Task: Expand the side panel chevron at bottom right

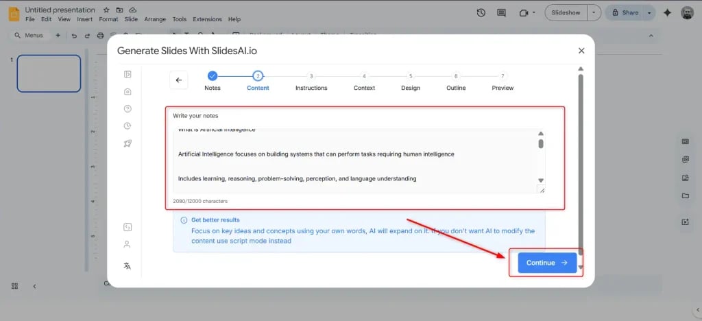Action: [x=697, y=310]
